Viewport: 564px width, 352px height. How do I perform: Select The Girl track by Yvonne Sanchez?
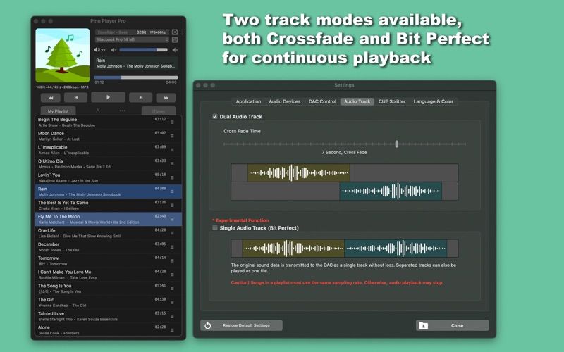pyautogui.click(x=108, y=303)
